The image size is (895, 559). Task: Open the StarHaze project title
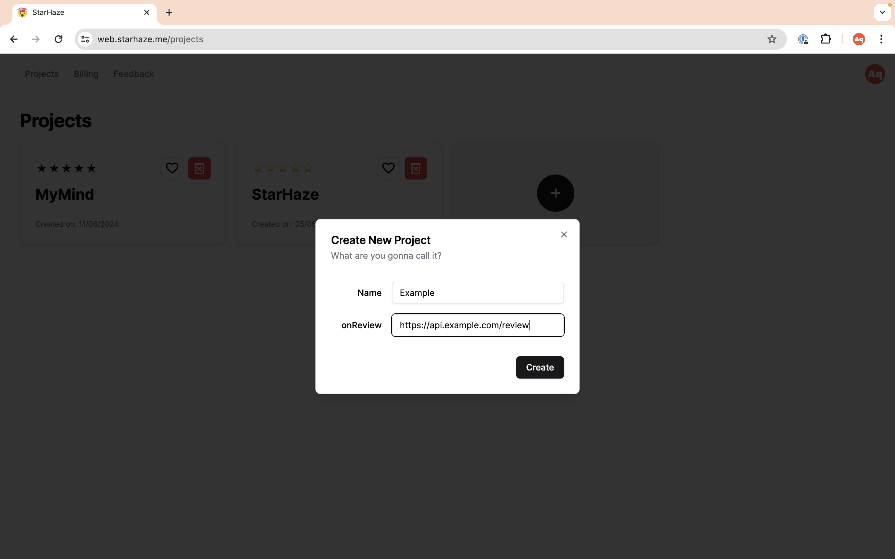point(285,194)
